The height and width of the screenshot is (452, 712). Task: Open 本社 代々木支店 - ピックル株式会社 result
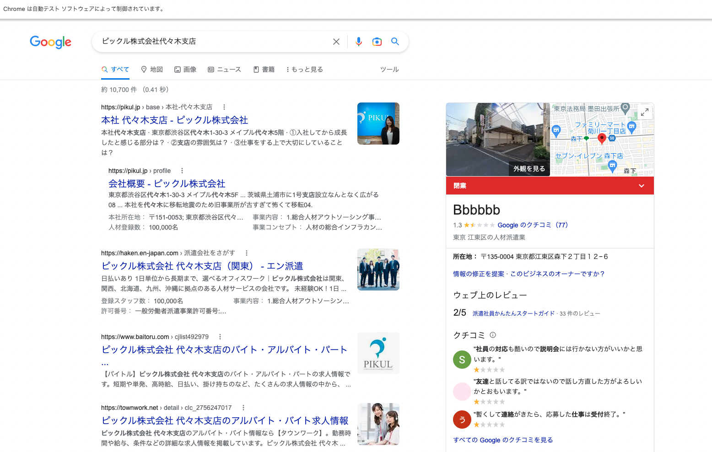click(x=174, y=120)
